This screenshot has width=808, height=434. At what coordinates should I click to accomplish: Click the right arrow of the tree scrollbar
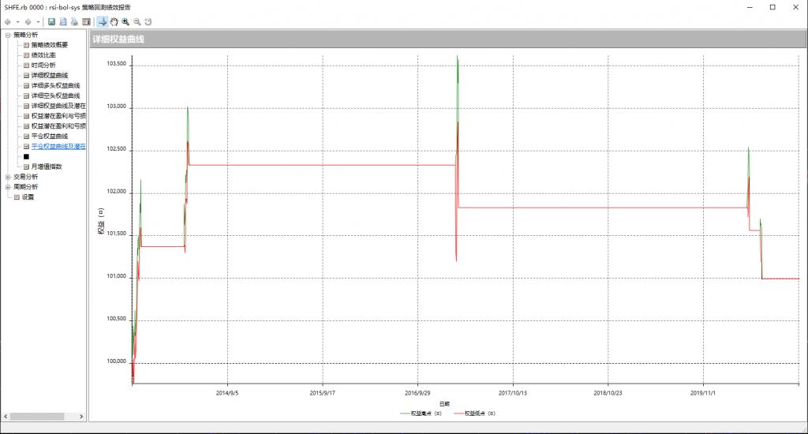tap(81, 417)
